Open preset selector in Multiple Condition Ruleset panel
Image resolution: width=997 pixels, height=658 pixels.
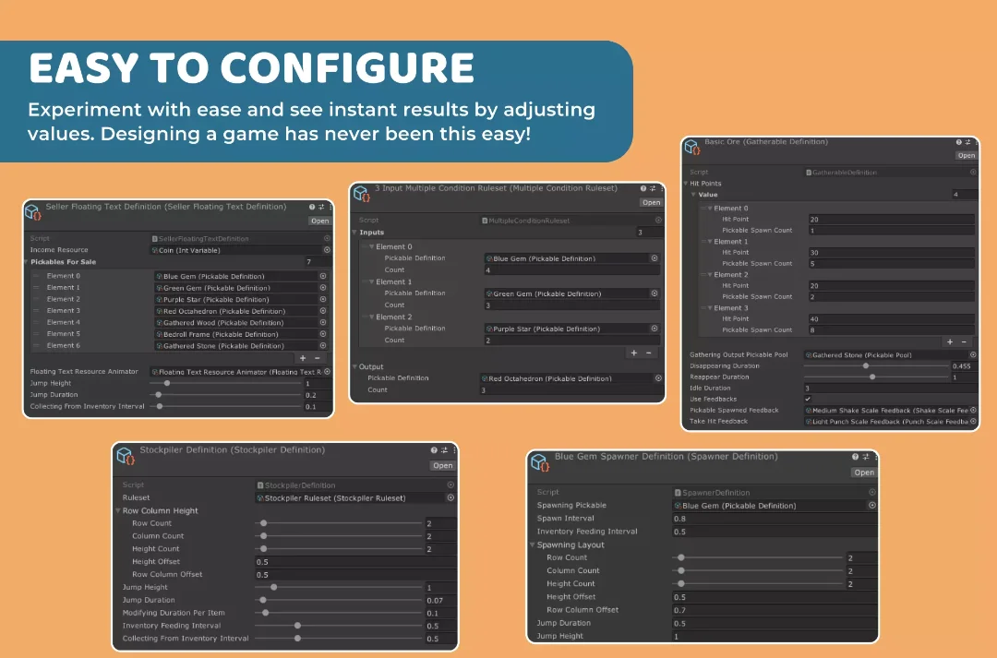(x=653, y=188)
